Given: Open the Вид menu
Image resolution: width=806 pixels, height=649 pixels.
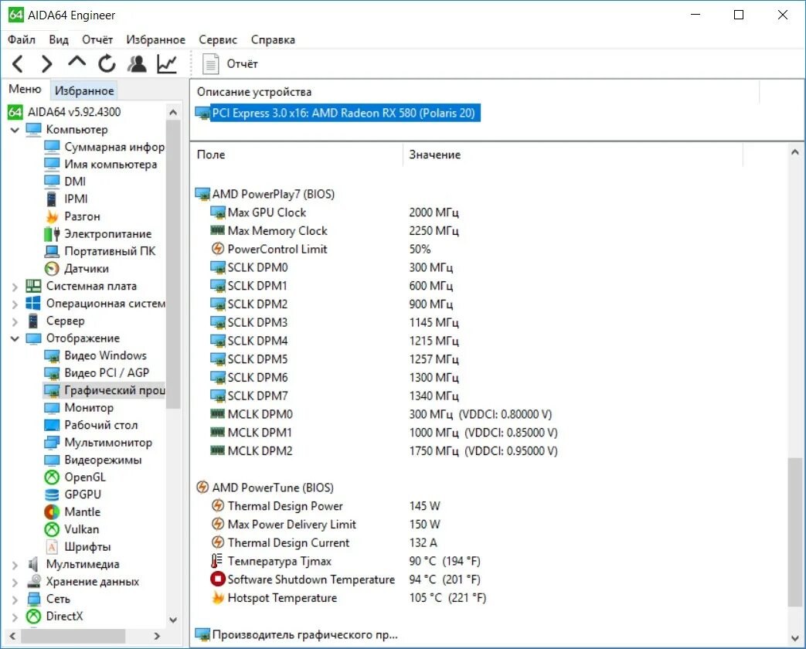Looking at the screenshot, I should click(59, 39).
